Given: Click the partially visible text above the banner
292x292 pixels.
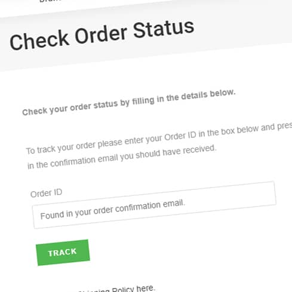Looking at the screenshot, I should pos(50,1).
